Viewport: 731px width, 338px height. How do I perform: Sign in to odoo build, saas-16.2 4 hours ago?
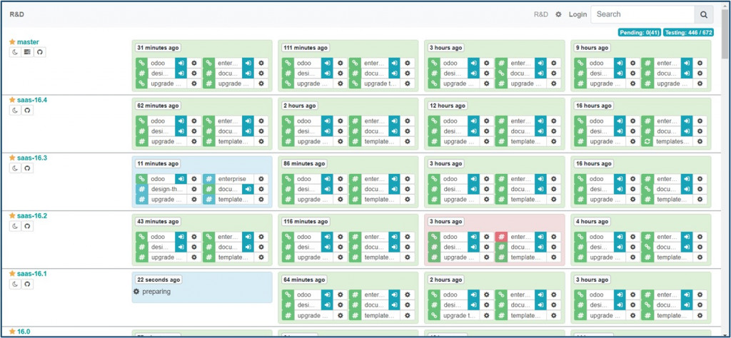click(620, 237)
